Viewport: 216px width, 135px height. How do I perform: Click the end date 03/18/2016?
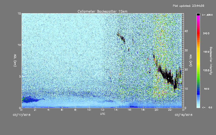click(x=184, y=115)
